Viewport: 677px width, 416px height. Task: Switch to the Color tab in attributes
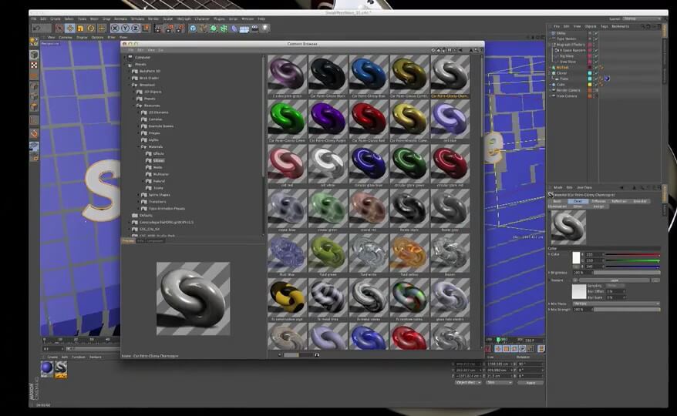pyautogui.click(x=578, y=201)
